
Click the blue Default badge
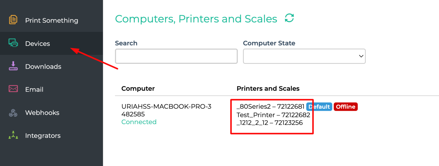(x=319, y=107)
